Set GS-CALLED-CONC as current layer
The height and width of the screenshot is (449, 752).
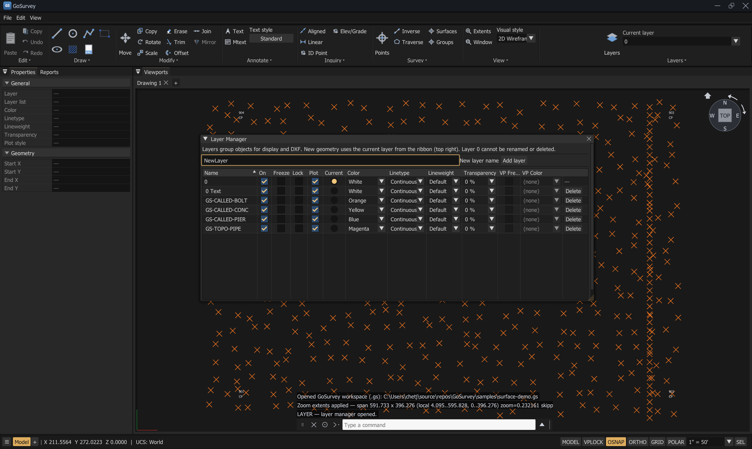coord(334,210)
